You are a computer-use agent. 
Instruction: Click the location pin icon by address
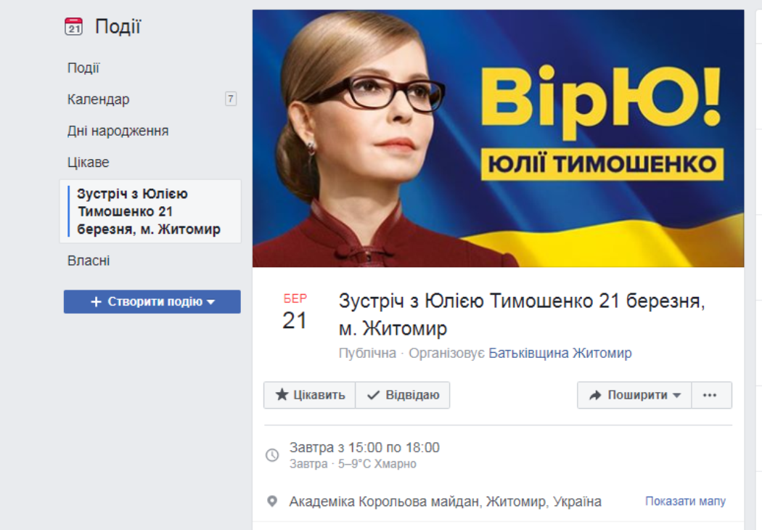(272, 501)
